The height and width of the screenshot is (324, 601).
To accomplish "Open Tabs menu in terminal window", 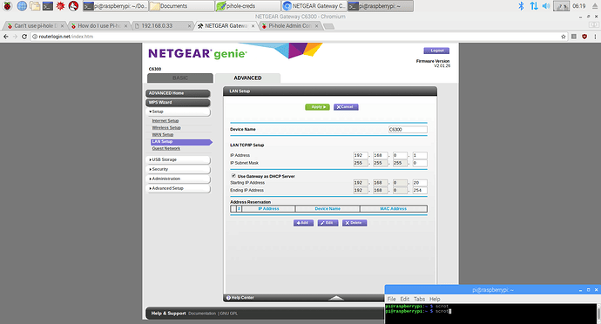I will (x=419, y=299).
